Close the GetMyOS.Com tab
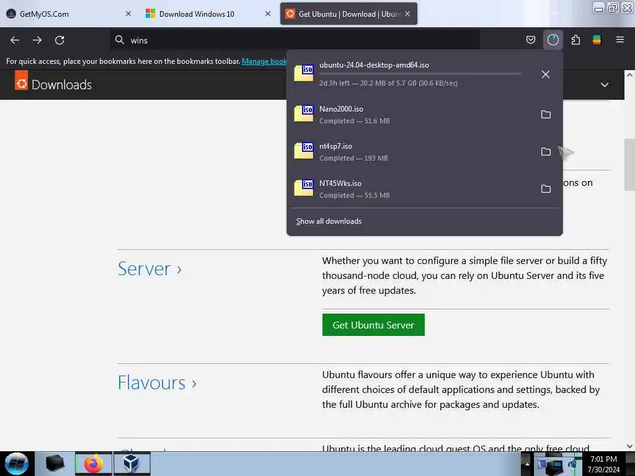 pos(128,14)
